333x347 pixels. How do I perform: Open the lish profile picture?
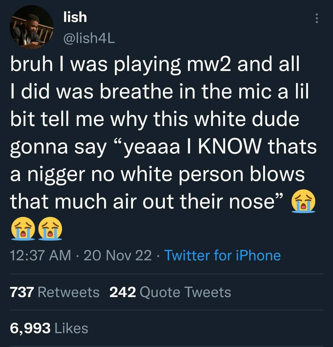tap(31, 27)
